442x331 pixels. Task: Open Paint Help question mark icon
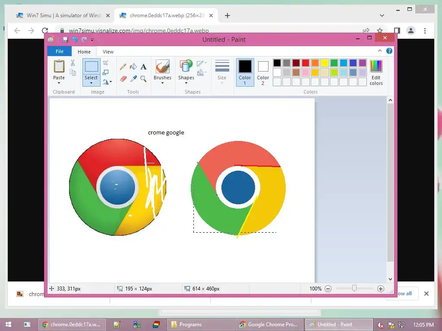click(x=389, y=51)
